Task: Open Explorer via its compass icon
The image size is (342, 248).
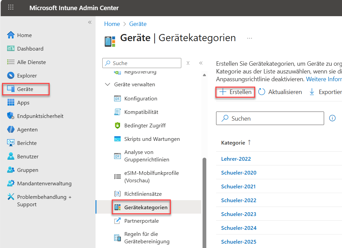Action: tap(11, 75)
